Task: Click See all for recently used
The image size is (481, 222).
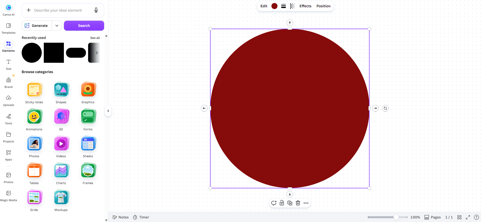Action: pyautogui.click(x=95, y=38)
